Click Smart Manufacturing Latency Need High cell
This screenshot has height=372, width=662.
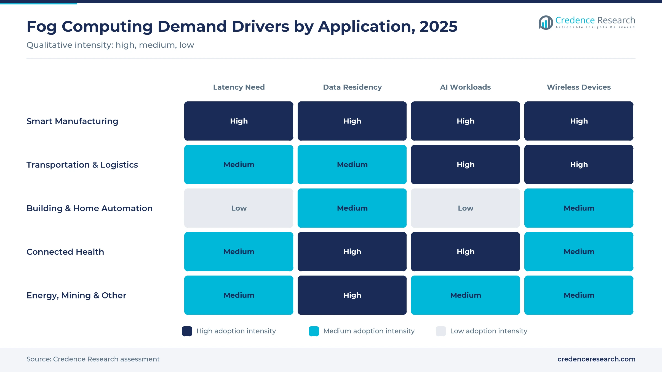pos(239,121)
